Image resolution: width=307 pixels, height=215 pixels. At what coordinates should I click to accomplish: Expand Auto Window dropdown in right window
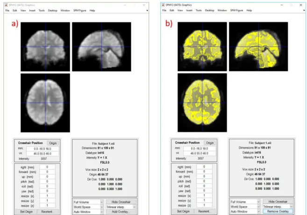click(x=258, y=211)
